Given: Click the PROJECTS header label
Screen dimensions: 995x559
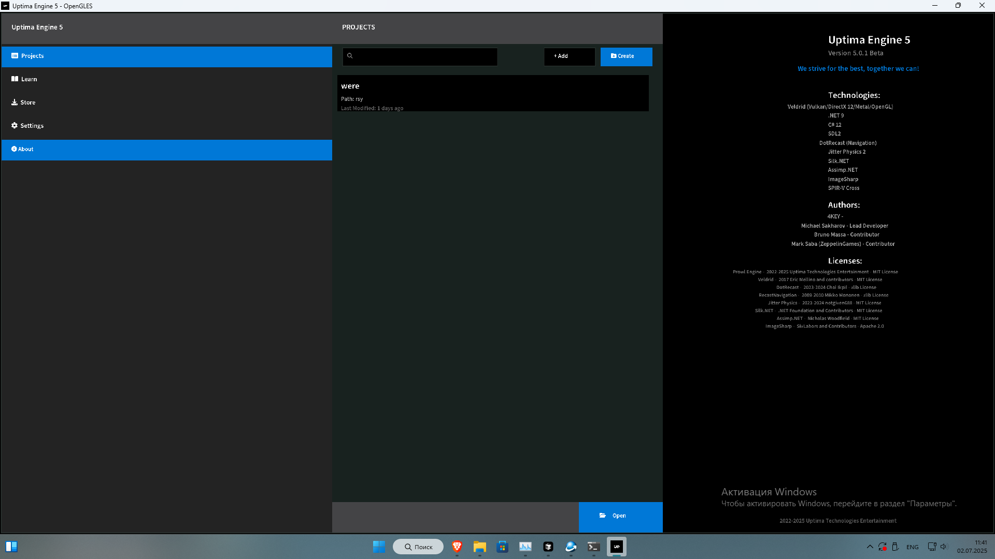Looking at the screenshot, I should pos(359,27).
